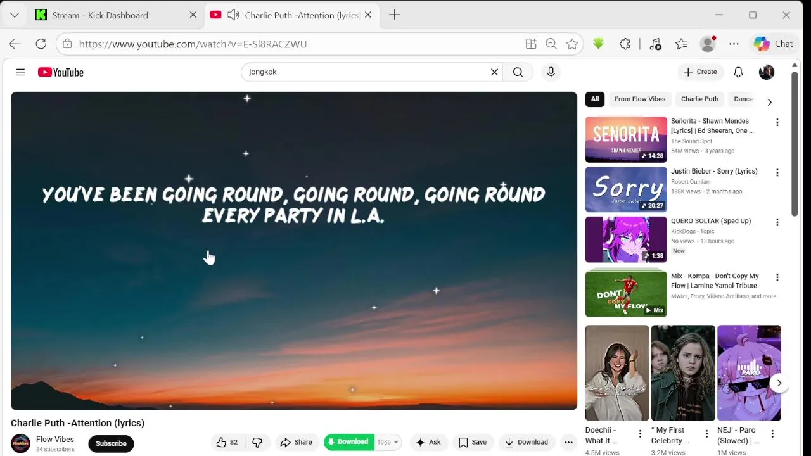This screenshot has width=811, height=456.
Task: Open the Doechii What It short
Action: pyautogui.click(x=617, y=373)
